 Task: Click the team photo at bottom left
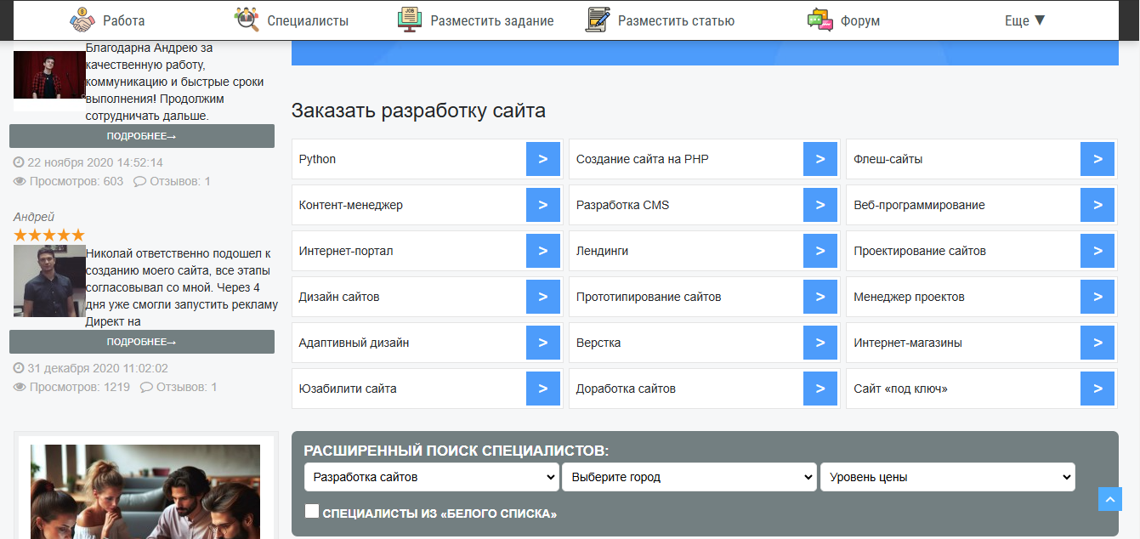145,491
